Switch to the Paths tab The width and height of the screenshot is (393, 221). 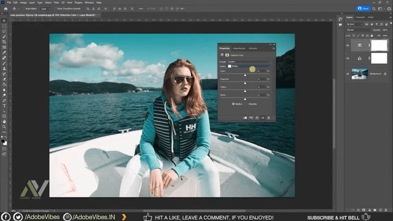click(371, 17)
